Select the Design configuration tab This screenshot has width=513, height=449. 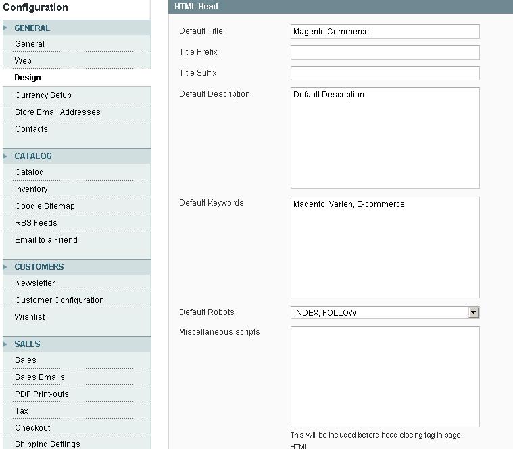coord(77,78)
